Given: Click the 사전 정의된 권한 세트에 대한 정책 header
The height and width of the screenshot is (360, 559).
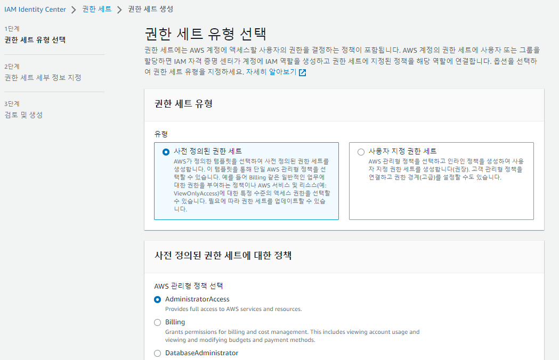Looking at the screenshot, I should point(223,255).
